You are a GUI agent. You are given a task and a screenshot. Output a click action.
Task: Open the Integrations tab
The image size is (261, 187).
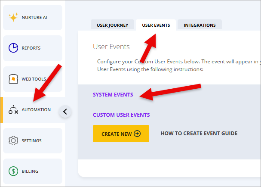(200, 25)
